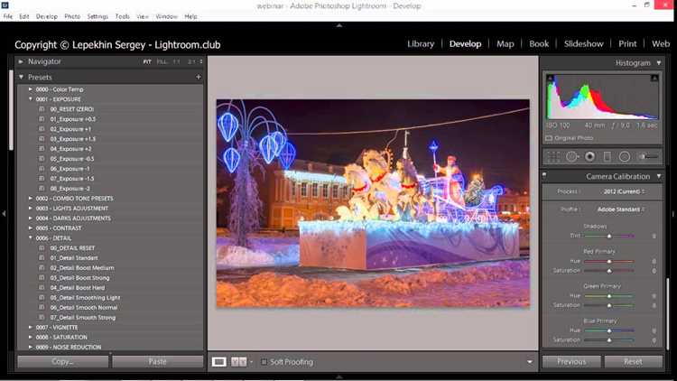
Task: Open the Library module
Action: click(x=421, y=44)
